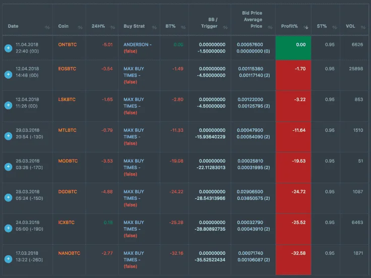This screenshot has height=278, width=371.
Task: Click the ANDERSON buy strategy link
Action: [x=138, y=44]
